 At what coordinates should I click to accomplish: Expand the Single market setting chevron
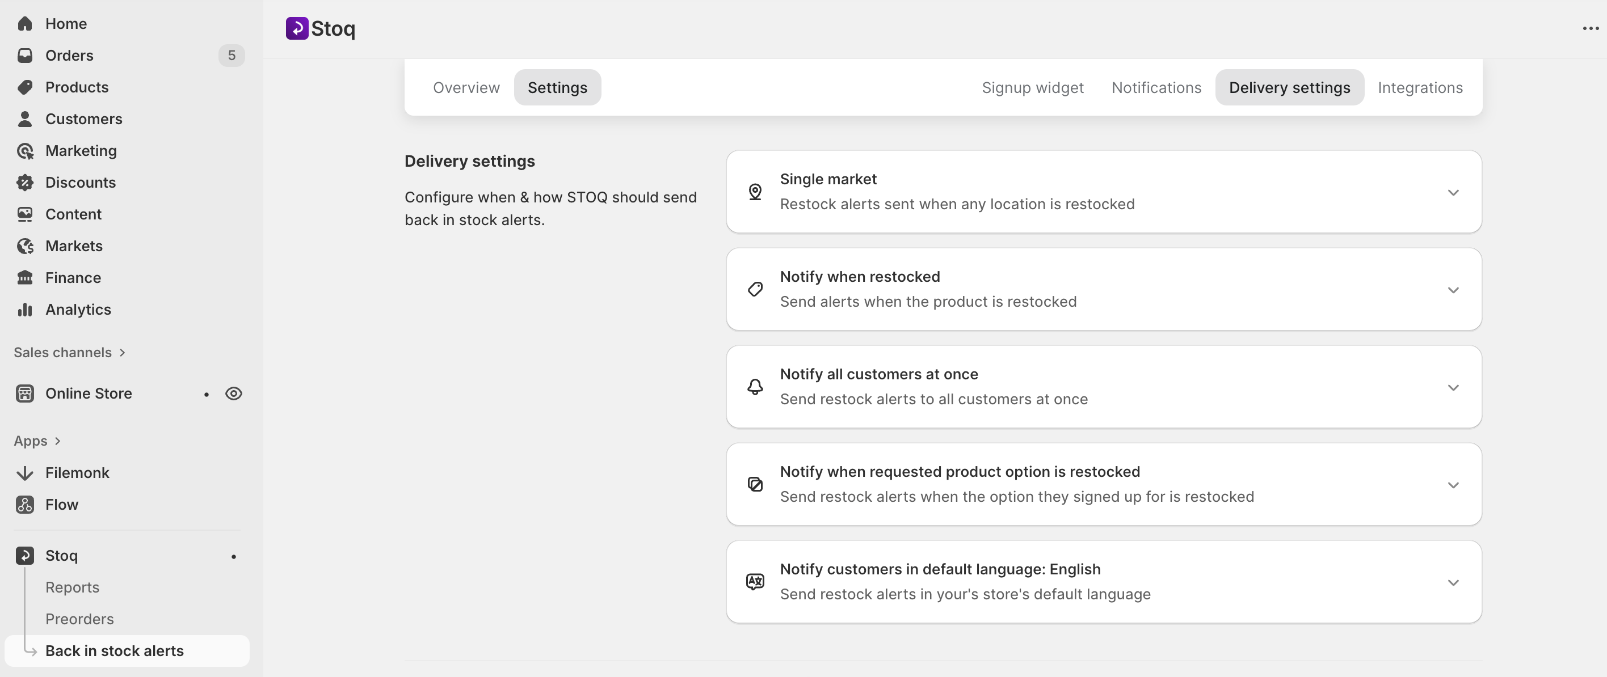(x=1453, y=193)
